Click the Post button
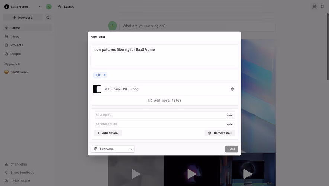The image size is (329, 186). (232, 149)
